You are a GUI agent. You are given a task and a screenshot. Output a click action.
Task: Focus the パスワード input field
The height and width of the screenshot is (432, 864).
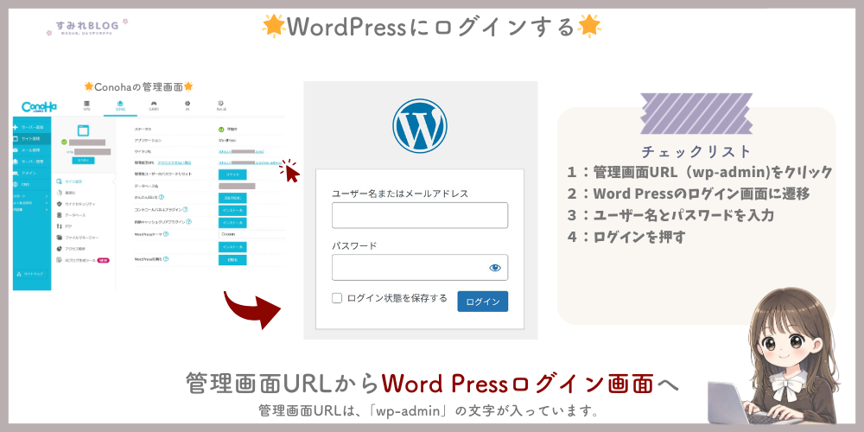coord(420,267)
